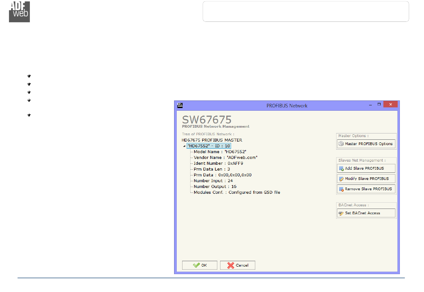The height and width of the screenshot is (292, 424).
Task: Click Add Slave PROFIBUS button
Action: point(366,168)
